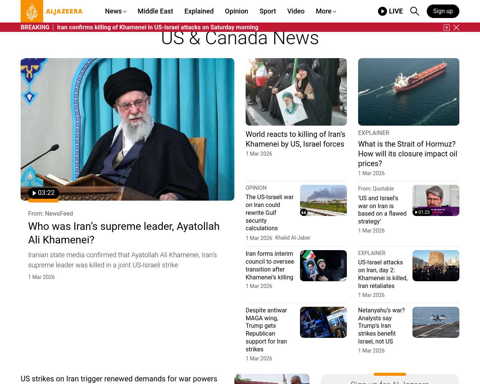The height and width of the screenshot is (384, 480).
Task: Read Iran interim council article
Action: [x=270, y=265]
